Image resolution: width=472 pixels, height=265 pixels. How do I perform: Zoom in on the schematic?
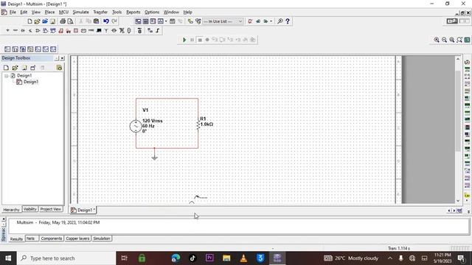[x=437, y=40]
